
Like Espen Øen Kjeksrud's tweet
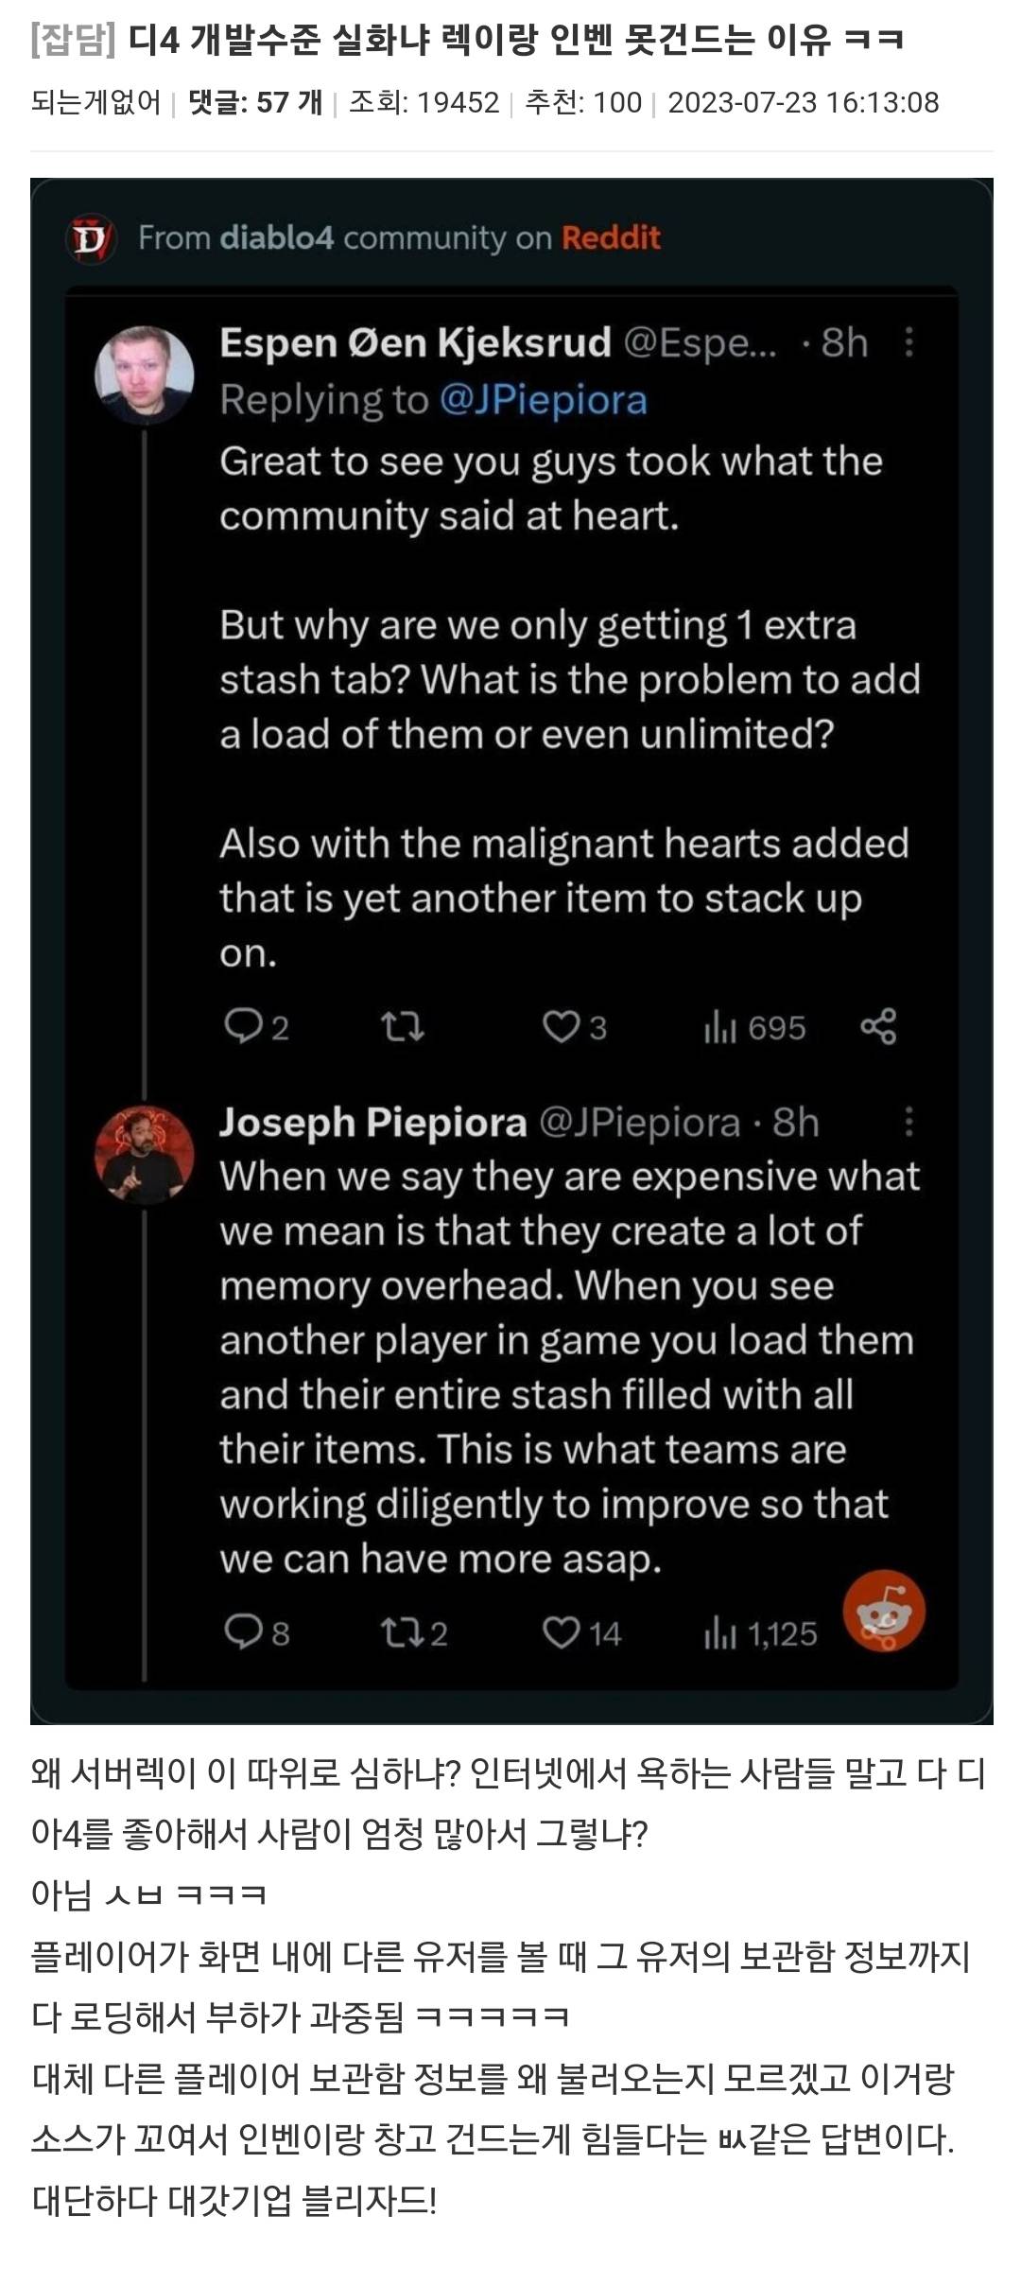[561, 1026]
